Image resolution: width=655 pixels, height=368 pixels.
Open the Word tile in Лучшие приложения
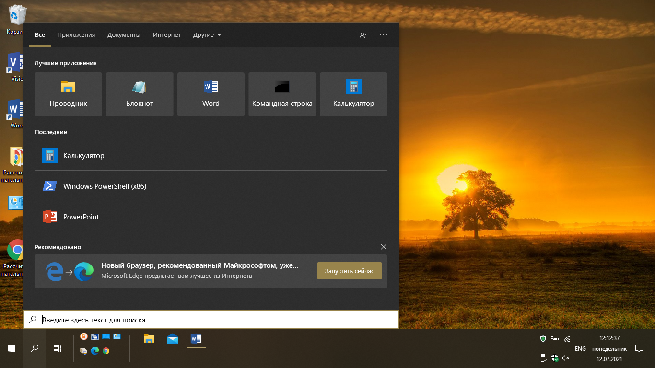pos(211,94)
